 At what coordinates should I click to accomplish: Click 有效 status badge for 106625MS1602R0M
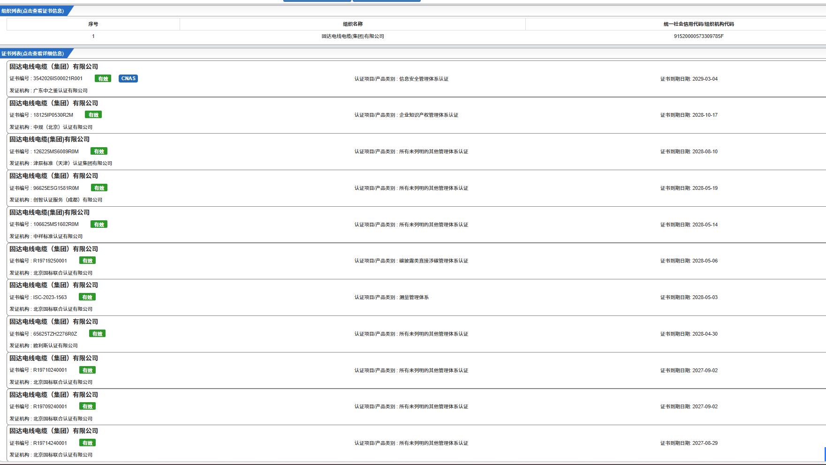tap(99, 225)
